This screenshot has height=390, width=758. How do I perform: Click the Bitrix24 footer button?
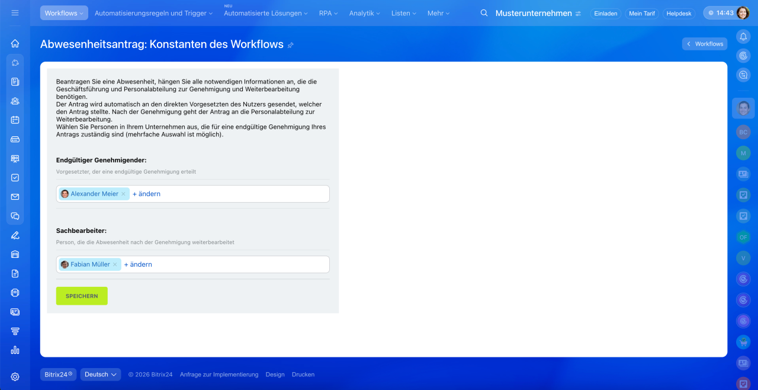tap(58, 375)
